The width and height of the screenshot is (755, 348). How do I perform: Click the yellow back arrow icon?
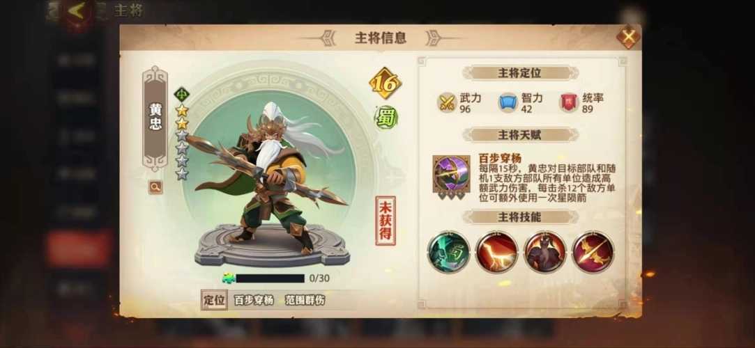click(77, 10)
